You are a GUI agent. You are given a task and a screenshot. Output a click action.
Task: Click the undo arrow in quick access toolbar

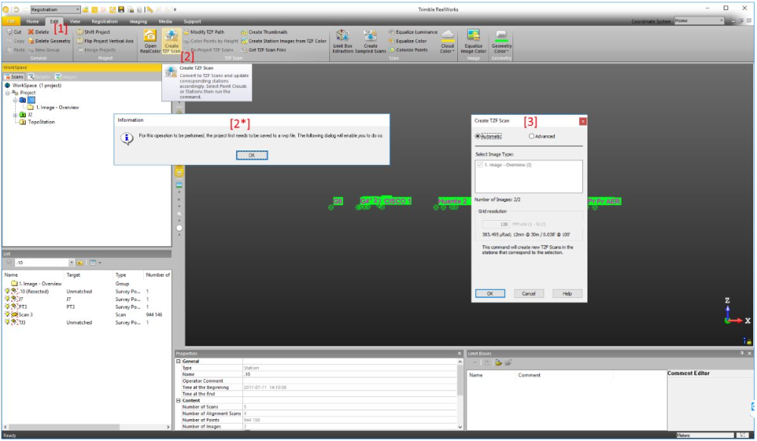pos(16,9)
